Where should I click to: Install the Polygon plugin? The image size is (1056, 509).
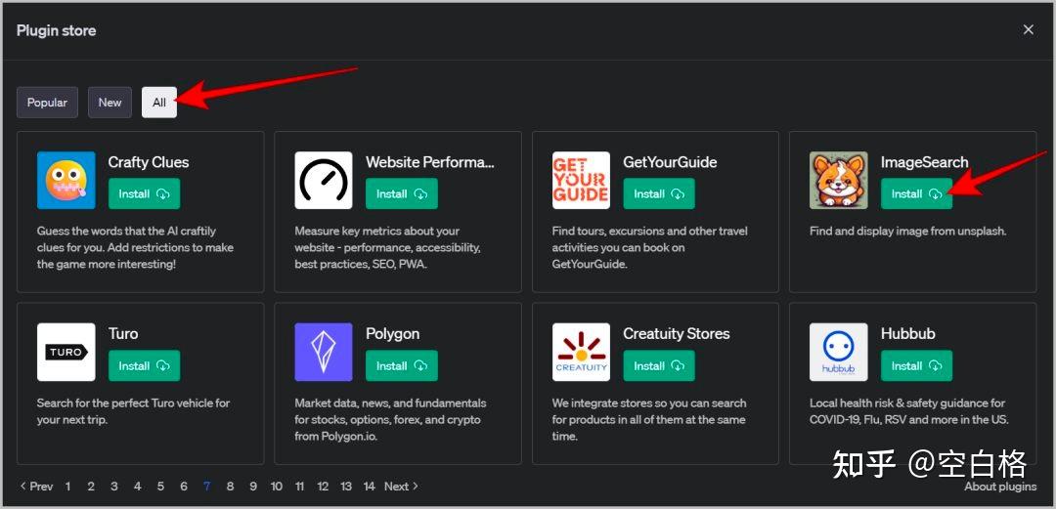coord(401,366)
